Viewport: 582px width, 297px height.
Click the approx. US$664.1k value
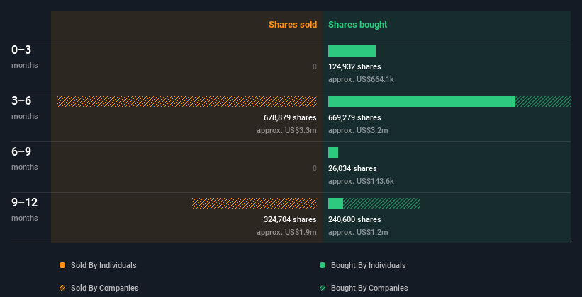pyautogui.click(x=361, y=80)
